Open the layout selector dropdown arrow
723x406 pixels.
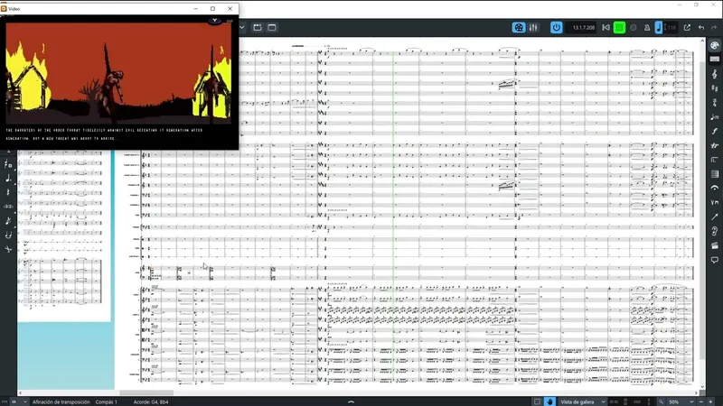241,28
